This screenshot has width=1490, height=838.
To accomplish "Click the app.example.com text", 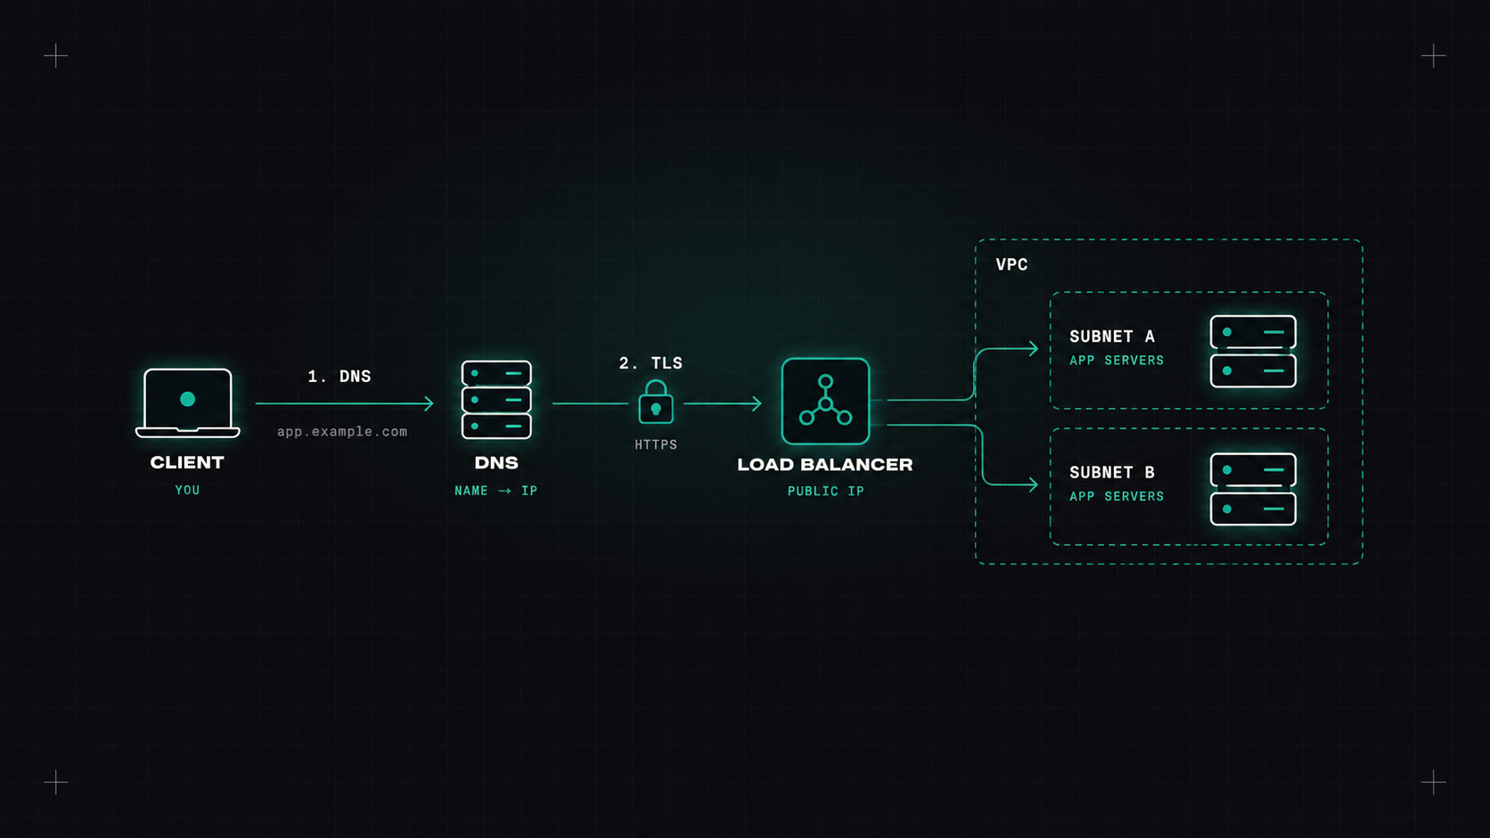I will tap(342, 431).
